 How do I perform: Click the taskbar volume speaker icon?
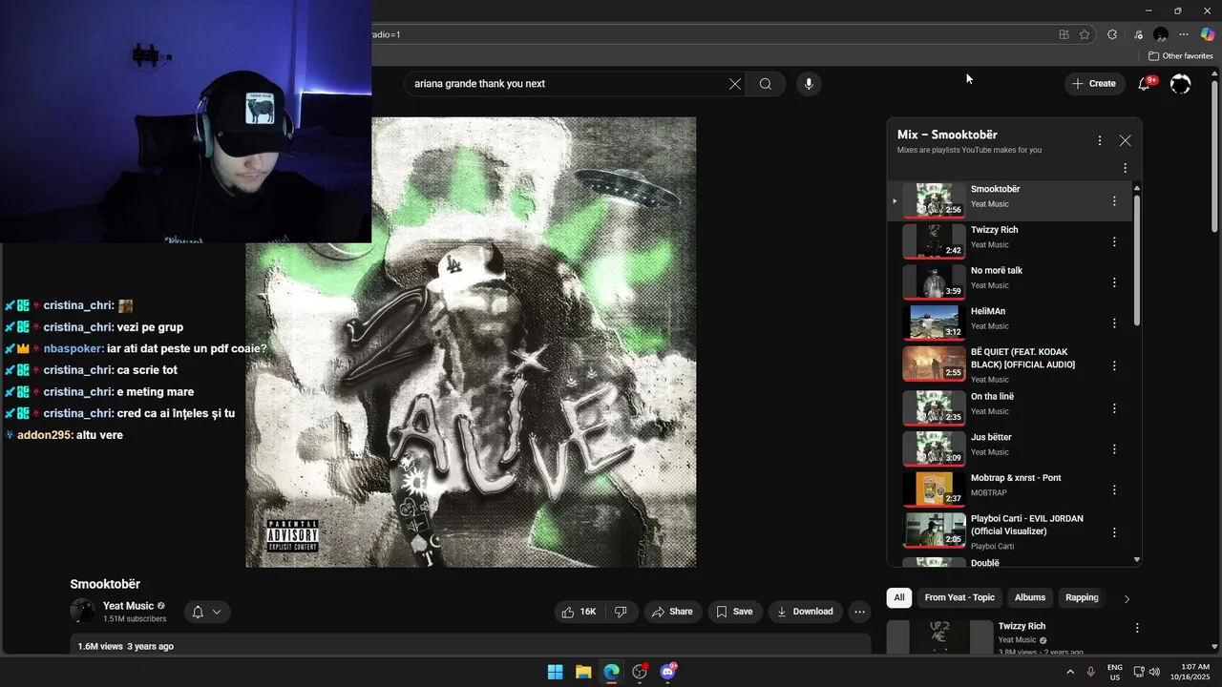[1154, 672]
